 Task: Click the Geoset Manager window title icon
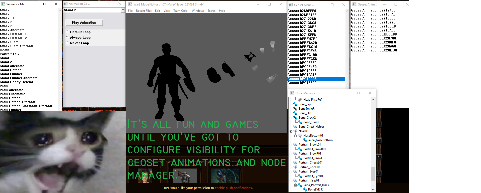291,4
